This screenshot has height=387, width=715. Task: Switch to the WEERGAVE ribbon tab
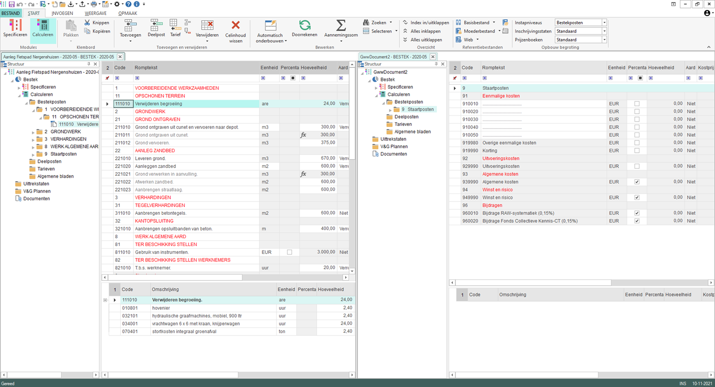[96, 13]
